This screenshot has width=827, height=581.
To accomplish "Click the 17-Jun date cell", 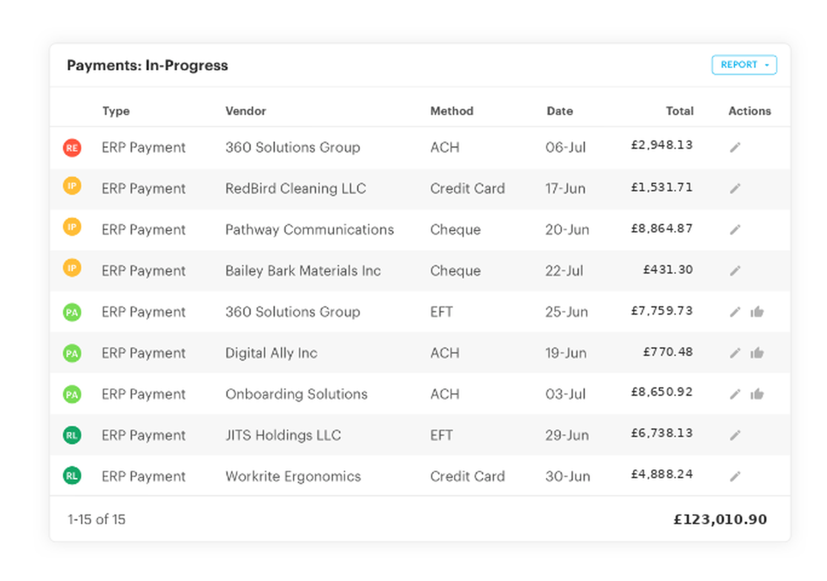I will click(x=565, y=188).
